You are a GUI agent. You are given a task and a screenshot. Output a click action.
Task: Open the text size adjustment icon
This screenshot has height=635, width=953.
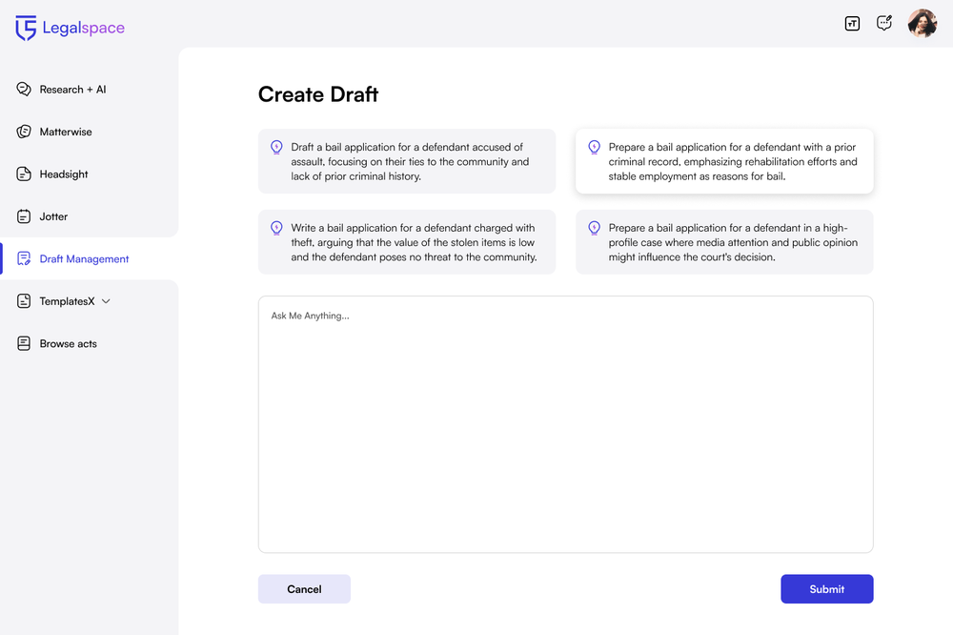point(852,23)
